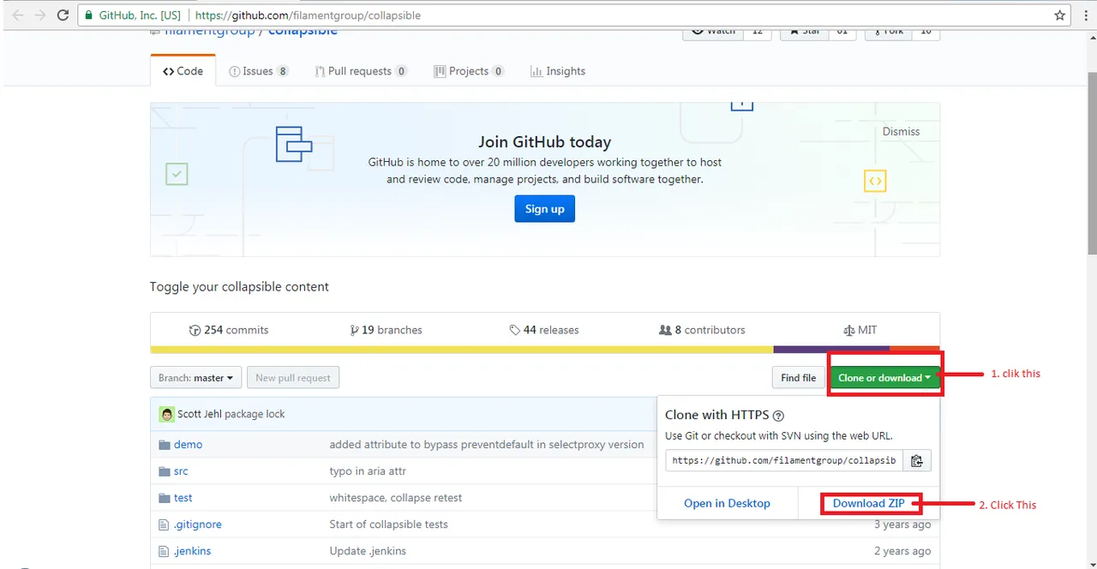Open commit 'Update .jenkins'
Viewport: 1097px width, 569px height.
click(x=368, y=551)
